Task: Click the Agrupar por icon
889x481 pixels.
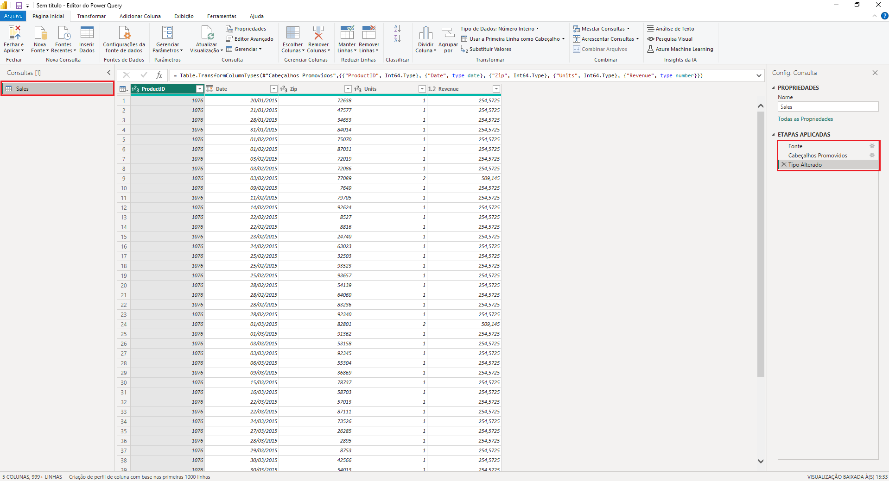Action: [x=448, y=33]
